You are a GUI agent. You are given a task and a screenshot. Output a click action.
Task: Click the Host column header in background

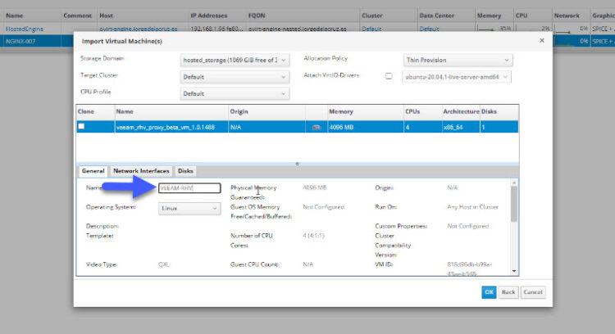click(106, 16)
